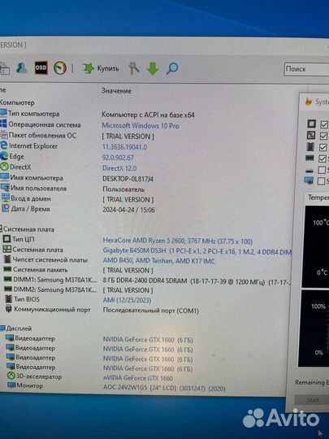Click the icon beside Имя пользователя
329x439 pixels.
tap(5, 188)
